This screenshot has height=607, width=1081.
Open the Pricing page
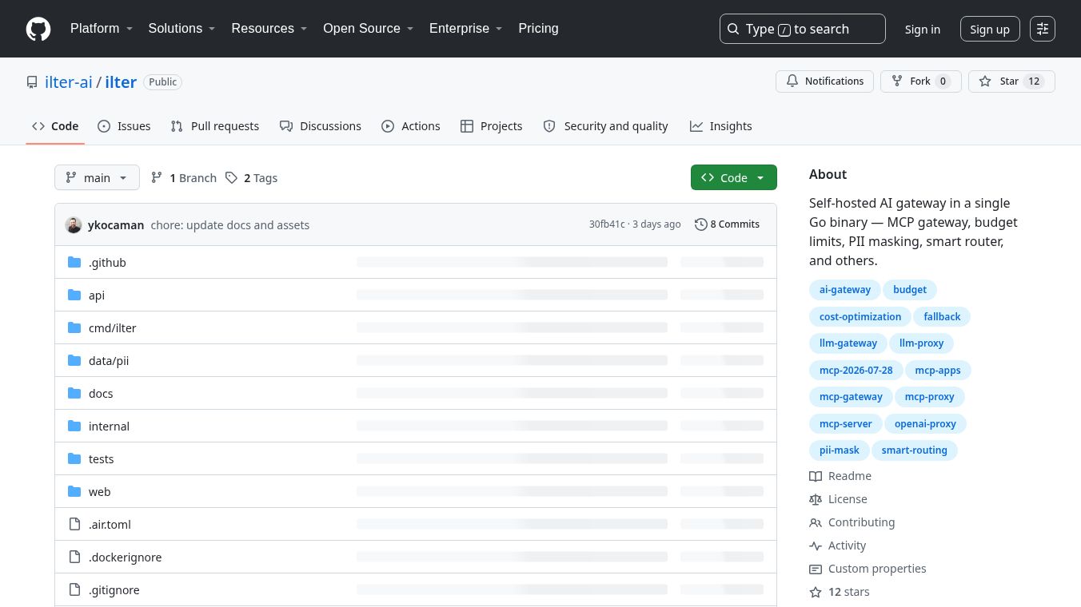pyautogui.click(x=538, y=29)
